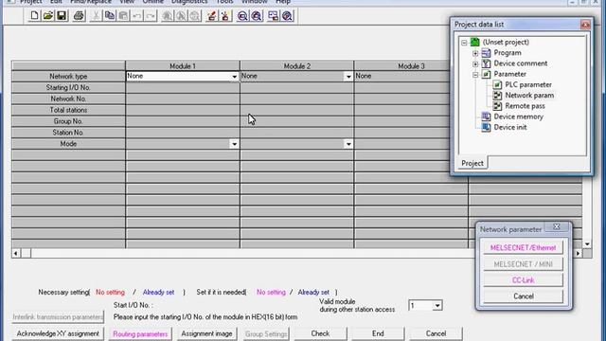Image resolution: width=606 pixels, height=341 pixels.
Task: Click the Read from PLC icon
Action: click(x=225, y=16)
